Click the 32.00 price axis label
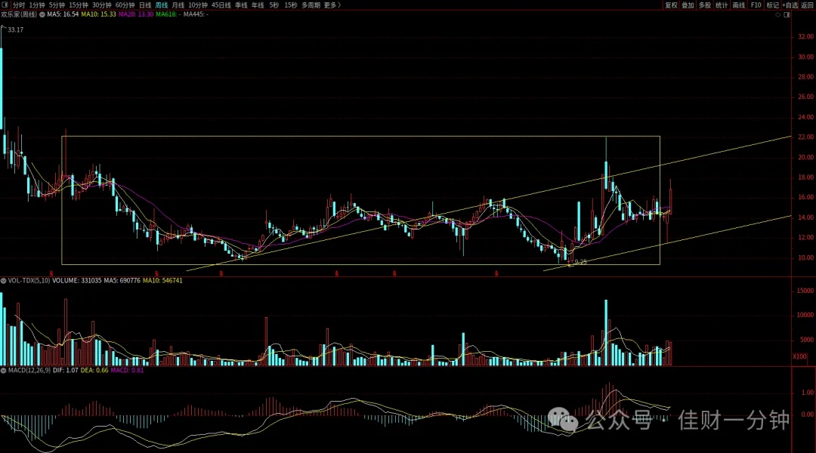816x453 pixels. [805, 37]
